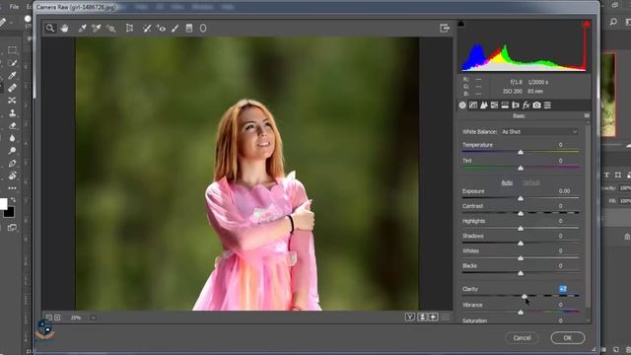Choose the Radial Filter tool
The image size is (631, 355).
point(203,29)
